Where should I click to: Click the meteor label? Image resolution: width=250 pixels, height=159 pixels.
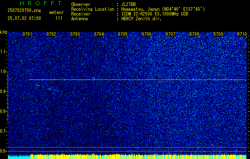pyautogui.click(x=56, y=12)
